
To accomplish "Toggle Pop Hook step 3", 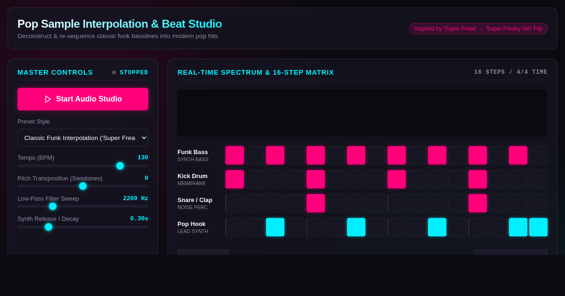I will (x=275, y=227).
